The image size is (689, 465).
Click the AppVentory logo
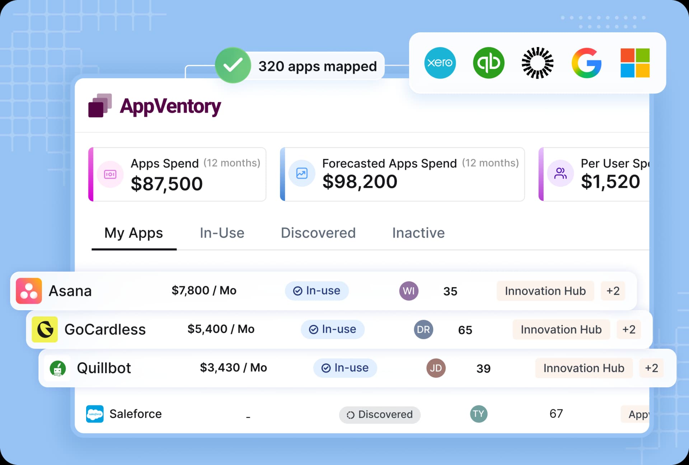point(155,106)
